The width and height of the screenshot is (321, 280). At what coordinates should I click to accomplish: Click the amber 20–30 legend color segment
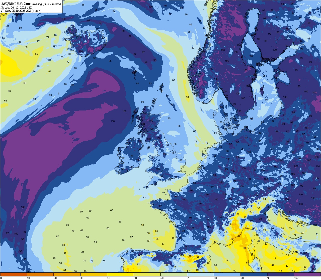click(67, 274)
